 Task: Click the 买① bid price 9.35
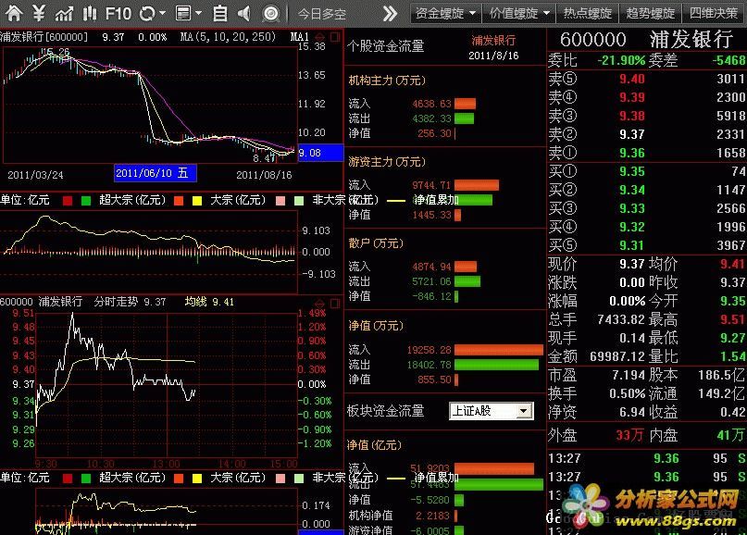[631, 171]
